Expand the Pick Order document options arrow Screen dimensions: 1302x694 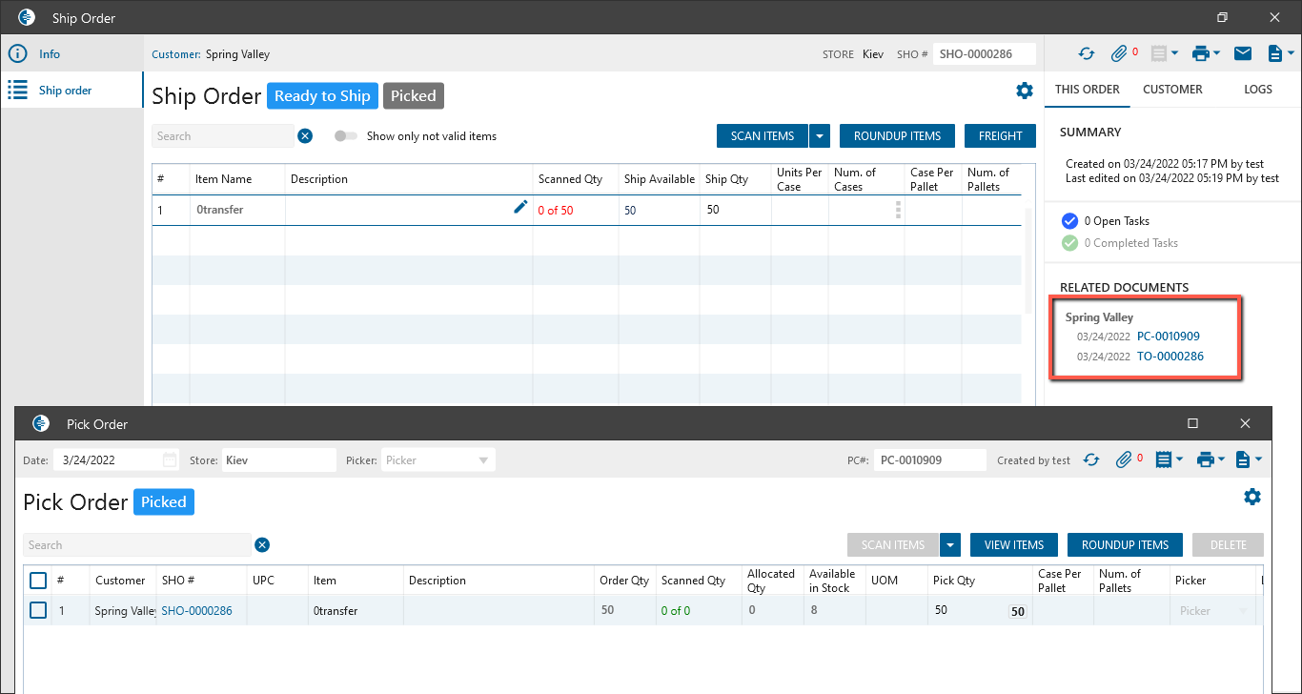point(1258,460)
